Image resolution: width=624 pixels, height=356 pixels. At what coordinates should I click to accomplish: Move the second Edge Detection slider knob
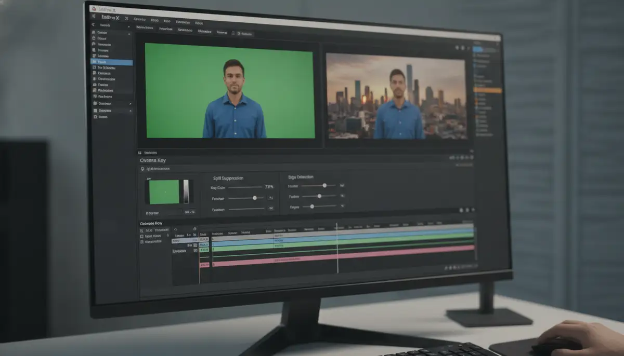[x=319, y=196]
